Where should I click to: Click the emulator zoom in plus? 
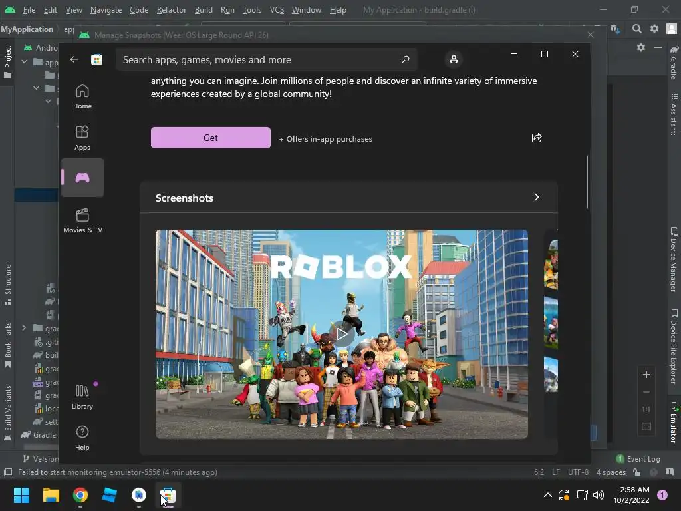coord(646,375)
